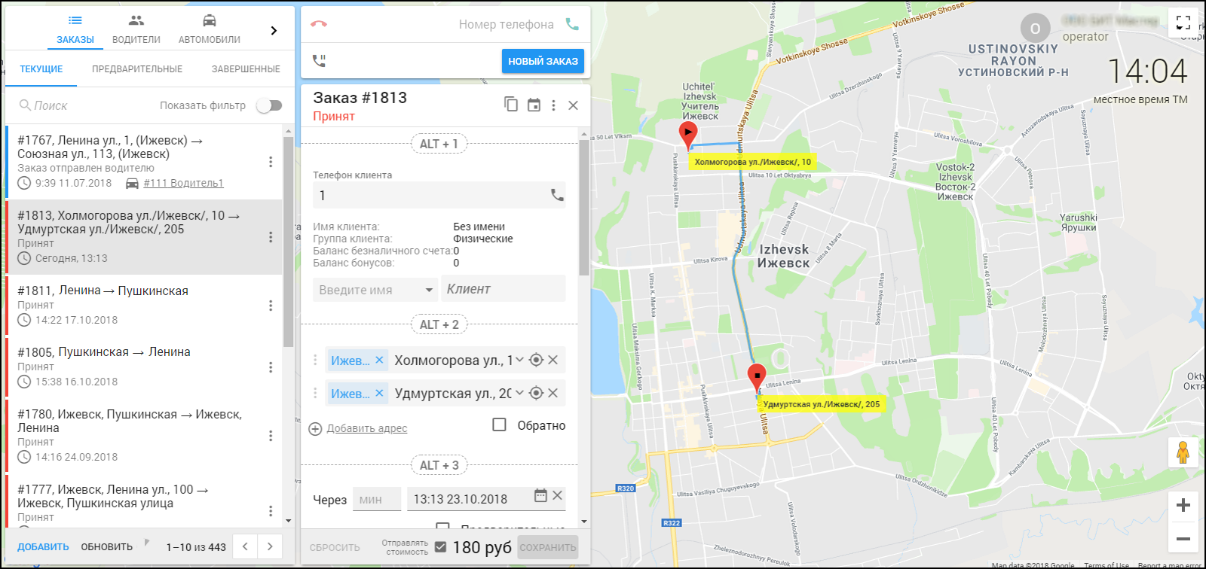Expand the Введите имя dropdown
This screenshot has height=569, width=1206.
click(429, 290)
